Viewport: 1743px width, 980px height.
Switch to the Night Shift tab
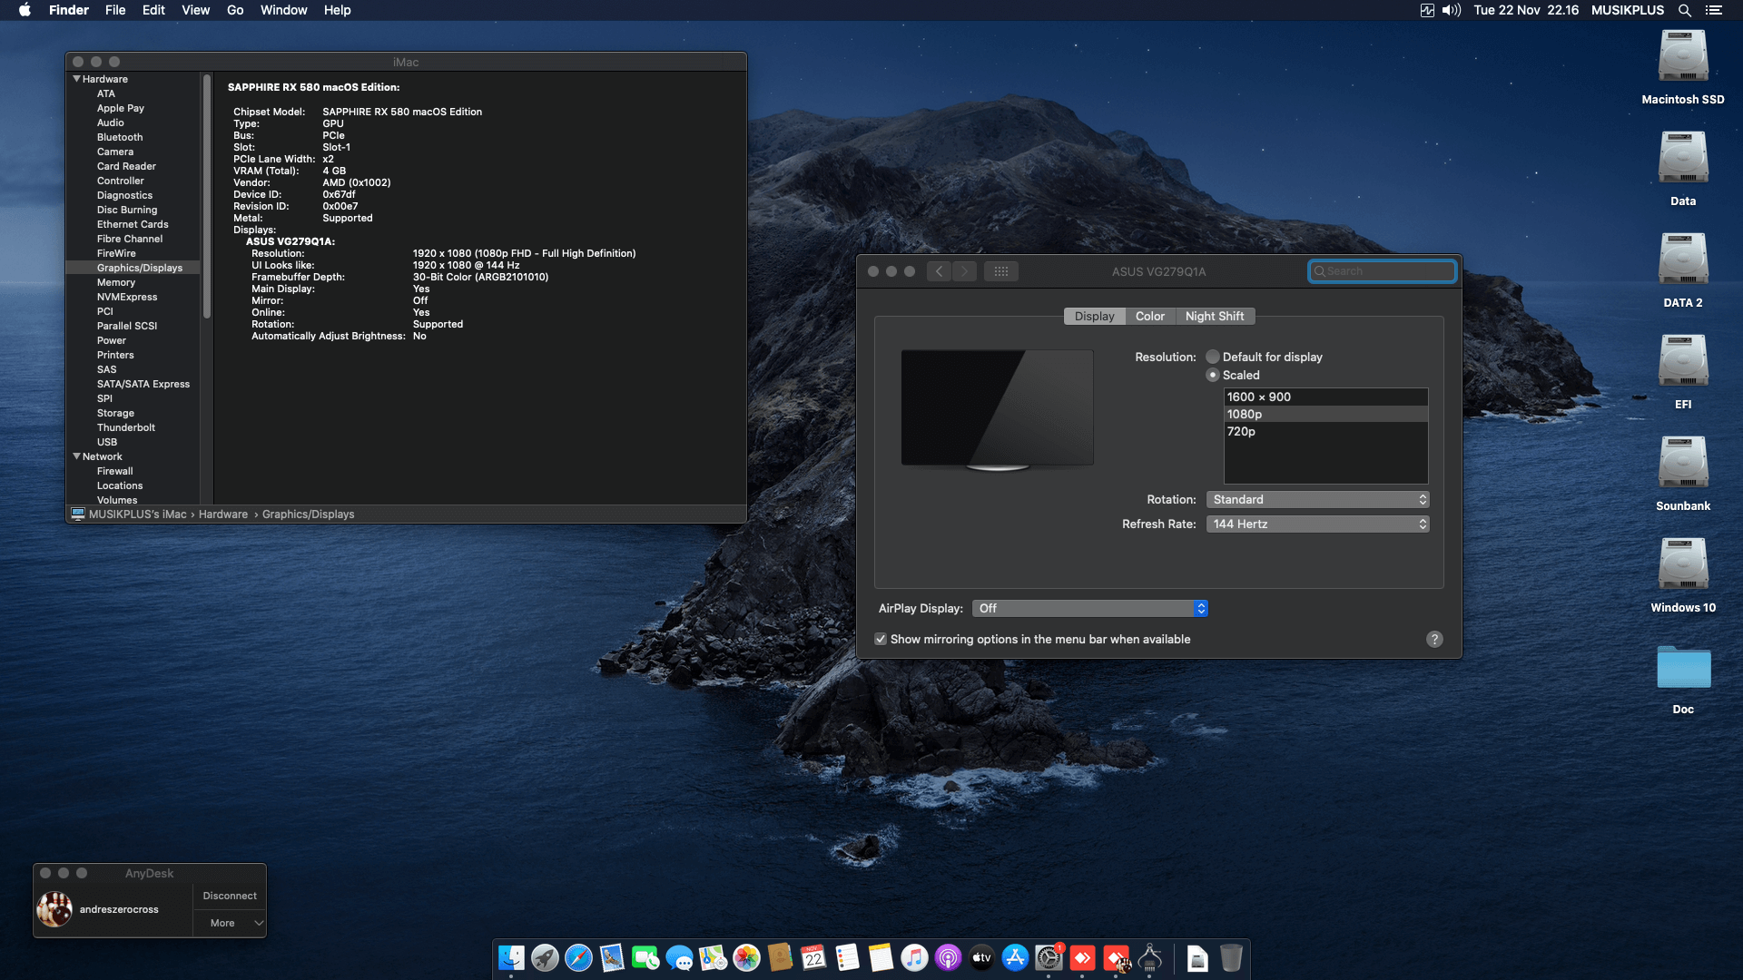click(x=1215, y=316)
